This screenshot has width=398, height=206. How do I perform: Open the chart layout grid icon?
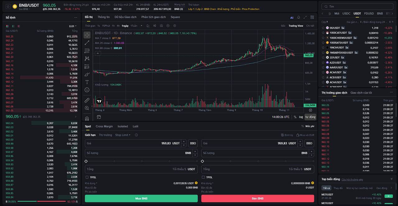312,17
